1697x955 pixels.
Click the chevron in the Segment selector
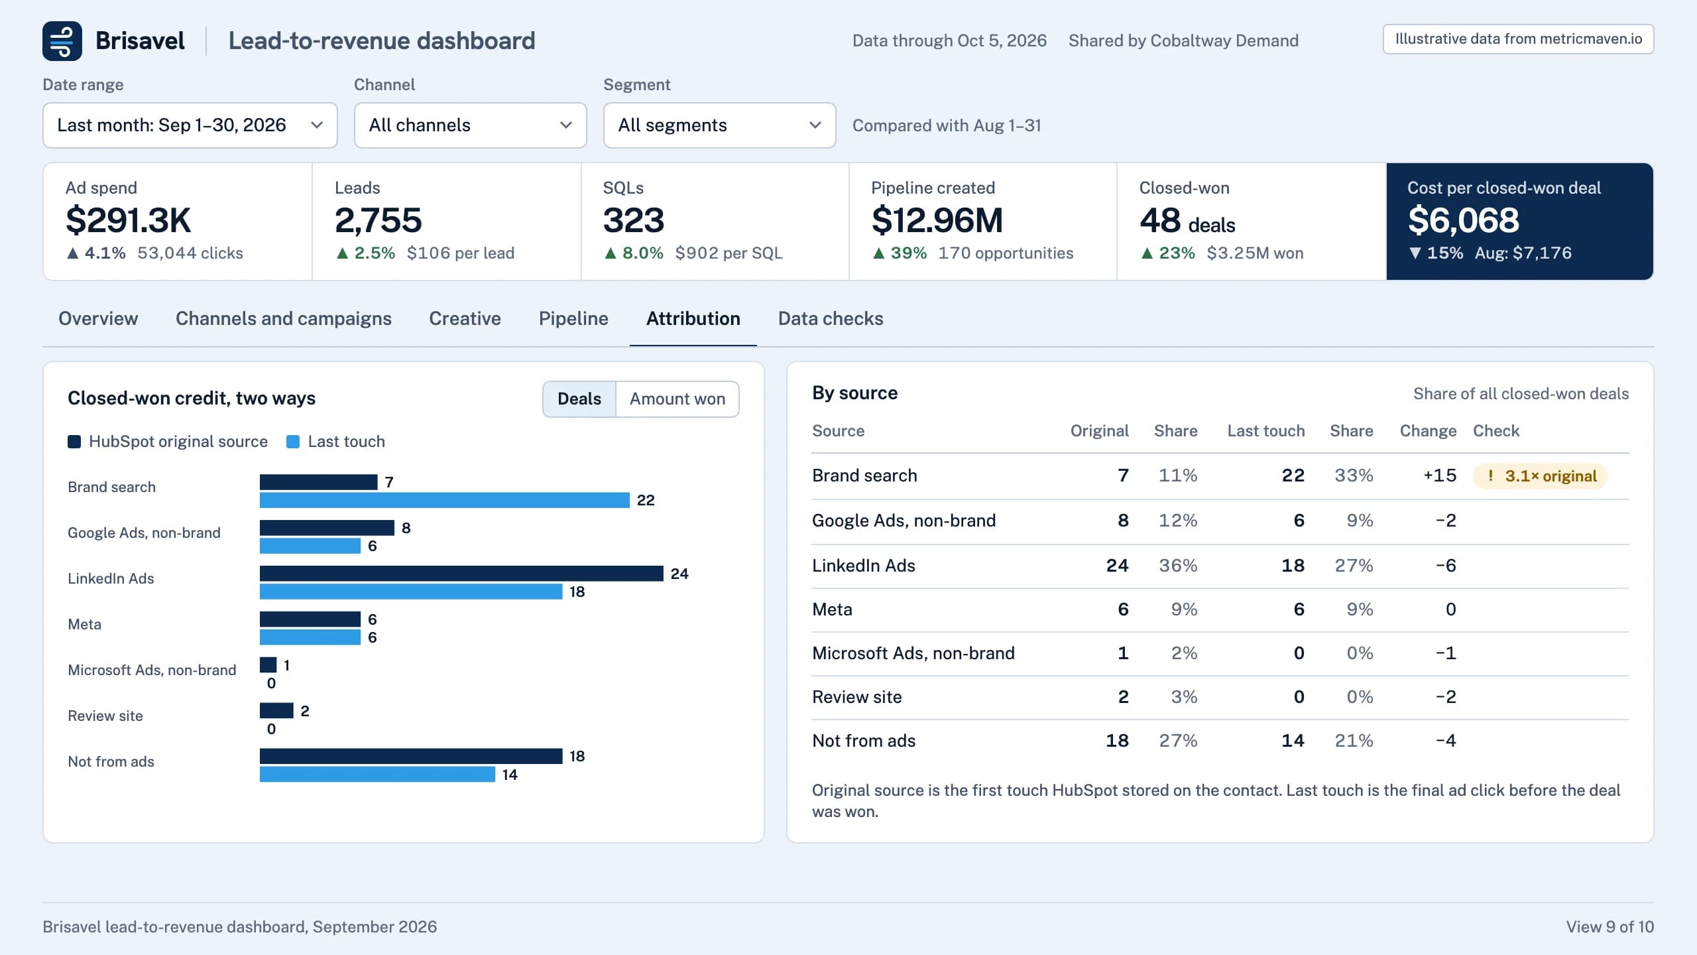pos(815,125)
